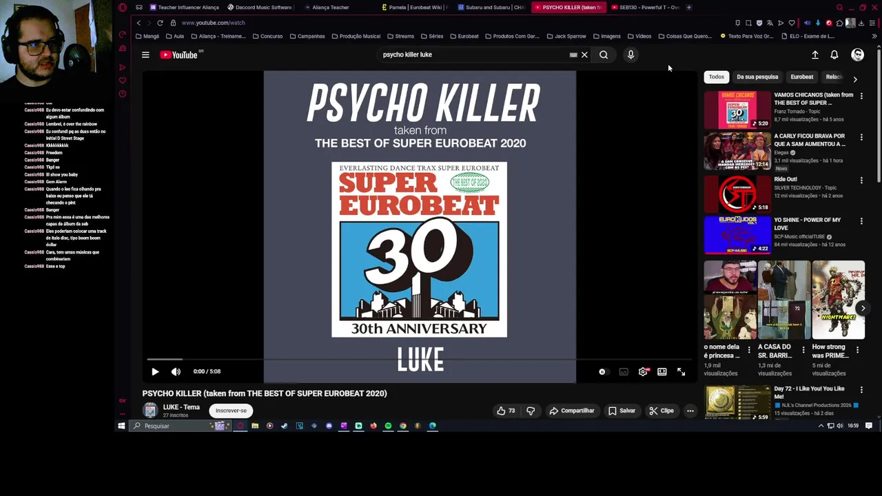Viewport: 882px width, 496px height.
Task: Open Vamos Chicanos video thumbnail
Action: (x=737, y=110)
